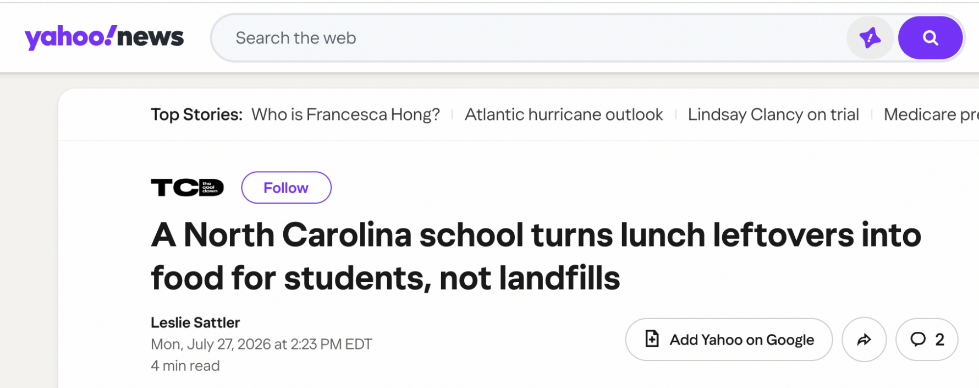Viewport: 979px width, 388px height.
Task: Click author name Leslie Sattler
Action: [x=195, y=323]
